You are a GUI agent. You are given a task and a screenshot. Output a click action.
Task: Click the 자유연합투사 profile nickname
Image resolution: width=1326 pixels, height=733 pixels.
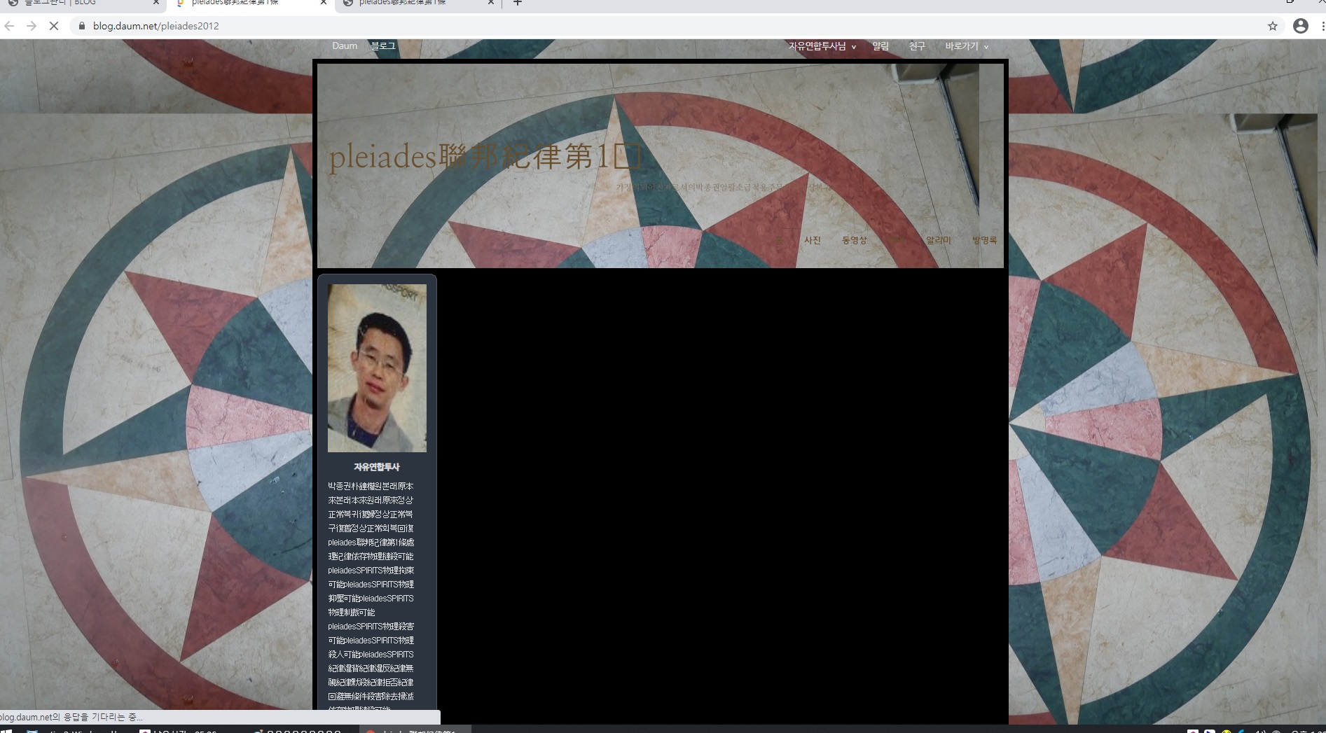click(x=377, y=467)
